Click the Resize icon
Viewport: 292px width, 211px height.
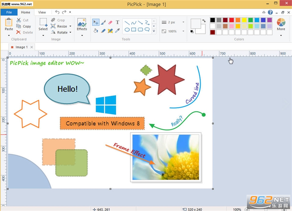tap(53, 26)
